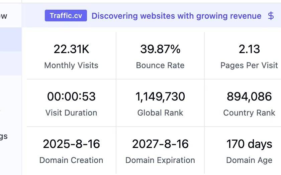Click the Country Rank label
This screenshot has width=281, height=175.
point(249,113)
